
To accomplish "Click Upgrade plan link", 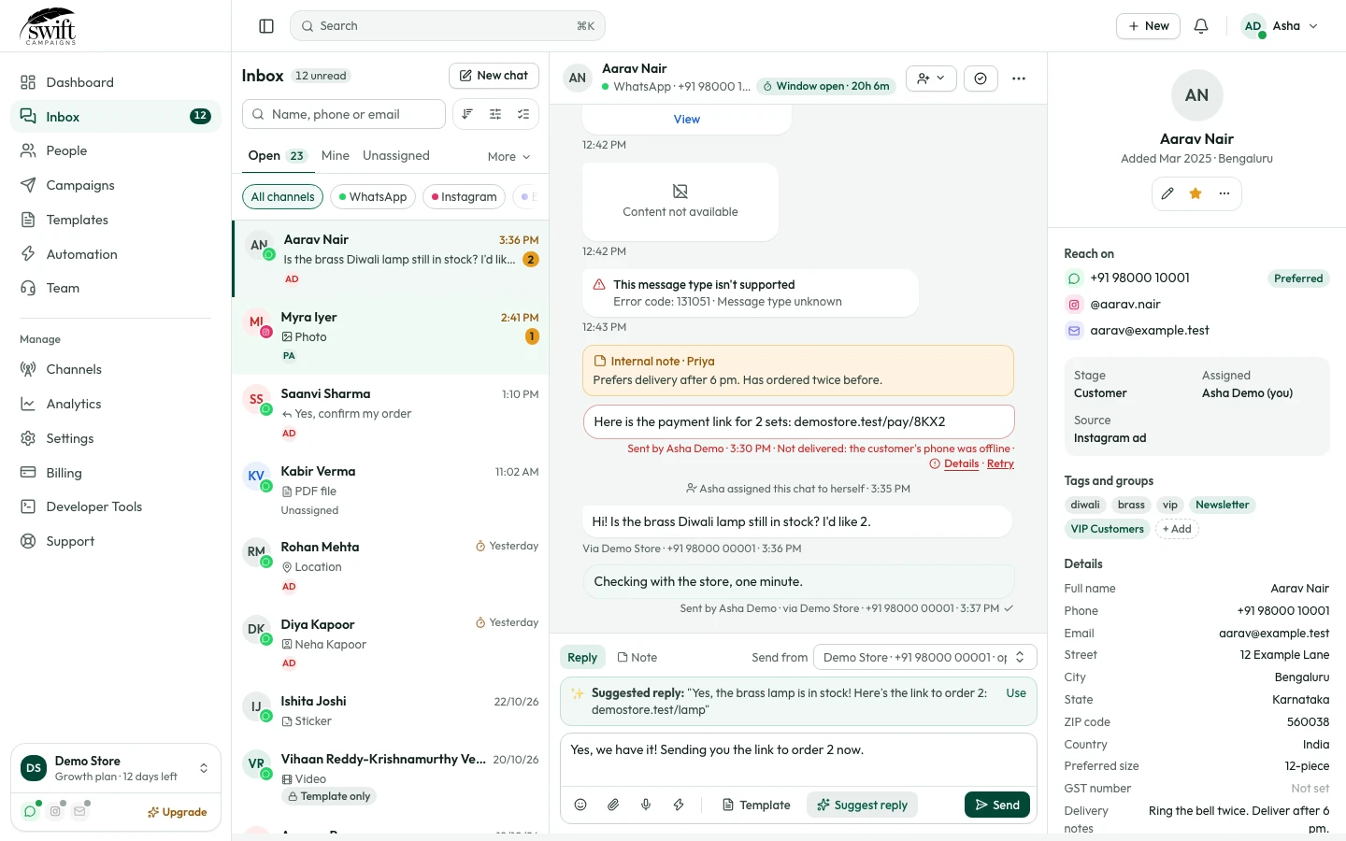I will (177, 812).
